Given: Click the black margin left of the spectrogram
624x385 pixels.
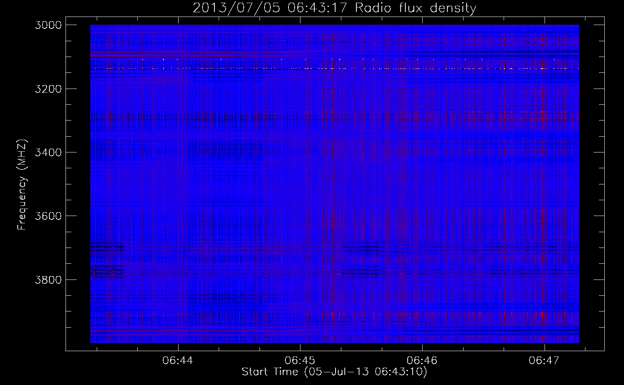Looking at the screenshot, I should click(x=78, y=185).
